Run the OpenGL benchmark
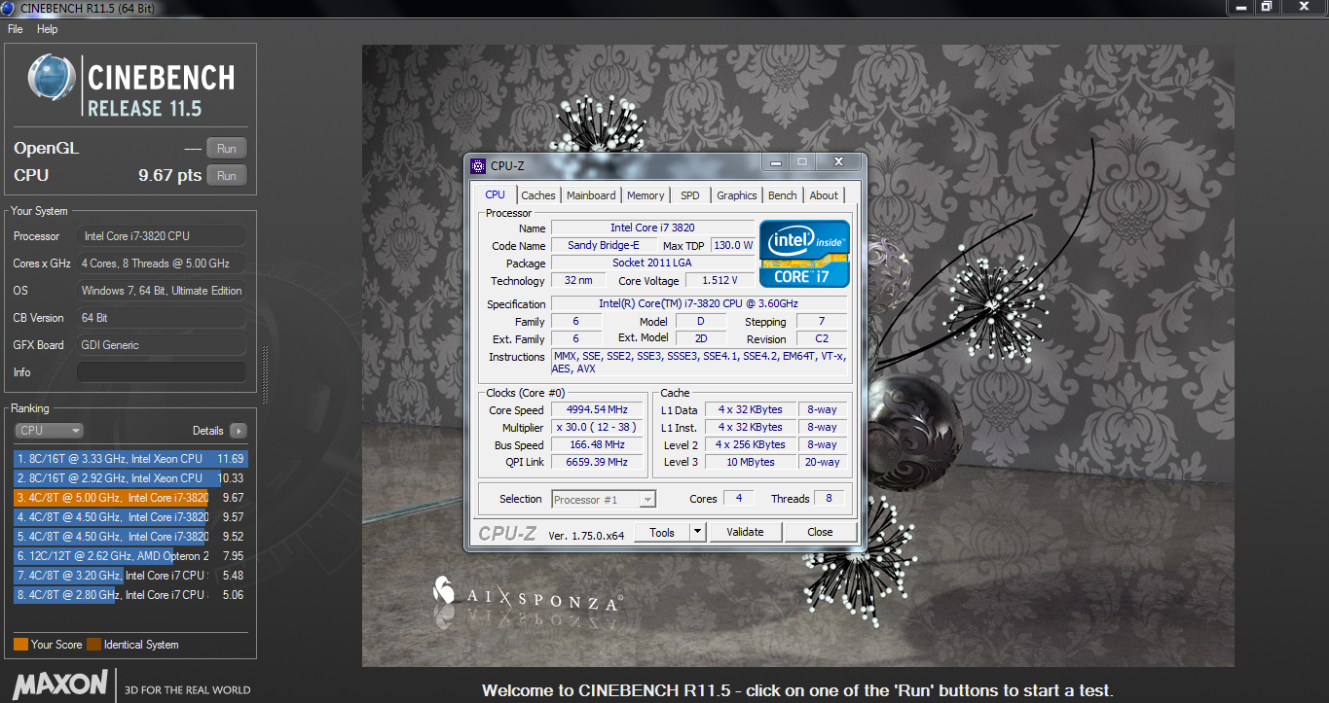Image resolution: width=1329 pixels, height=703 pixels. [x=227, y=149]
